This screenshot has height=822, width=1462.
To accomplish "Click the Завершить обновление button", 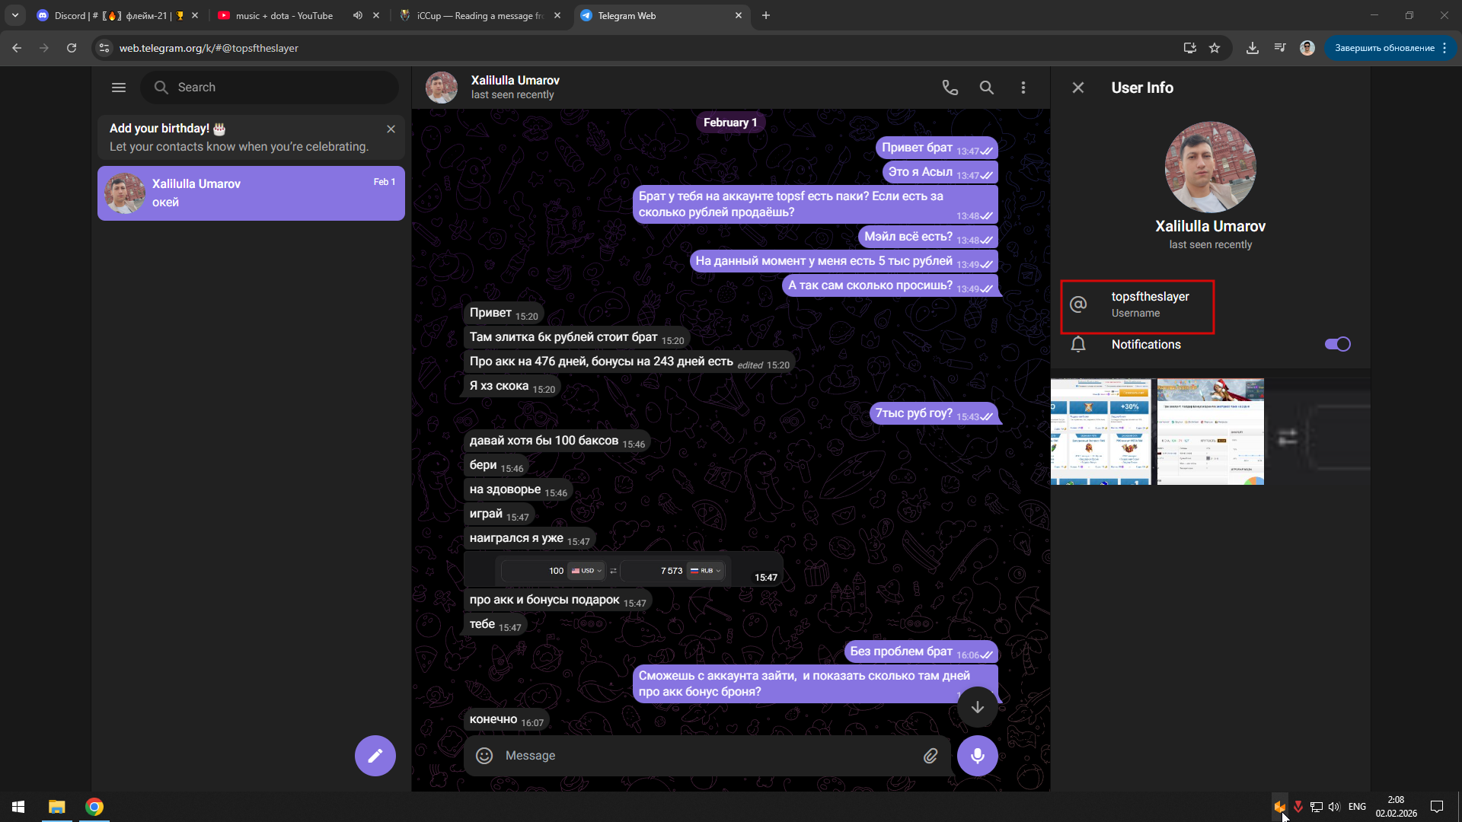I will click(1383, 48).
